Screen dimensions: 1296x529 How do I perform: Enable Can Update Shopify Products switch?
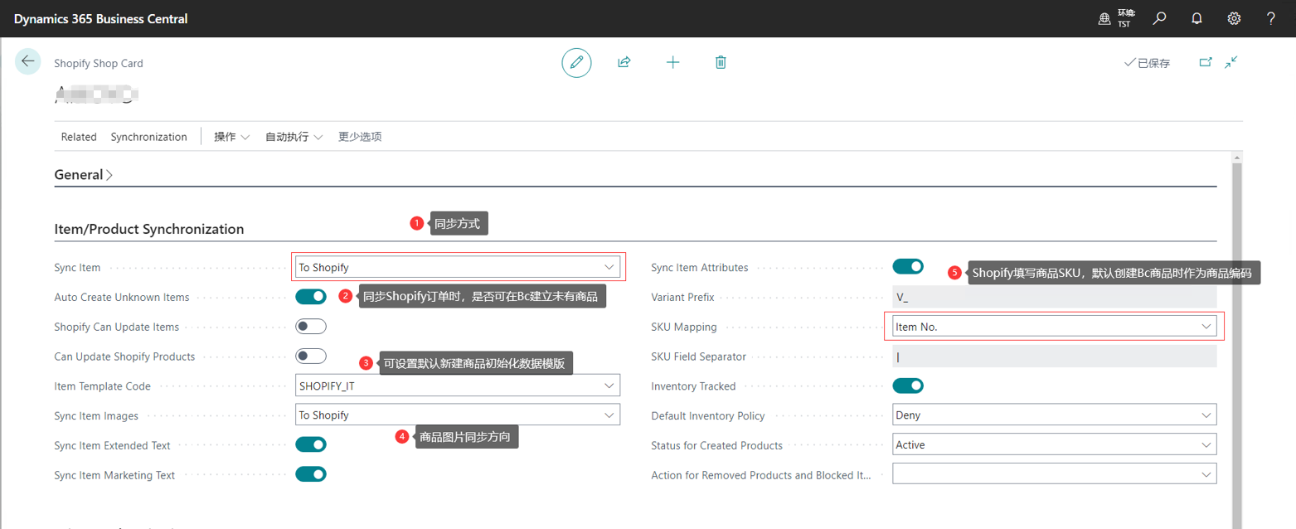311,357
